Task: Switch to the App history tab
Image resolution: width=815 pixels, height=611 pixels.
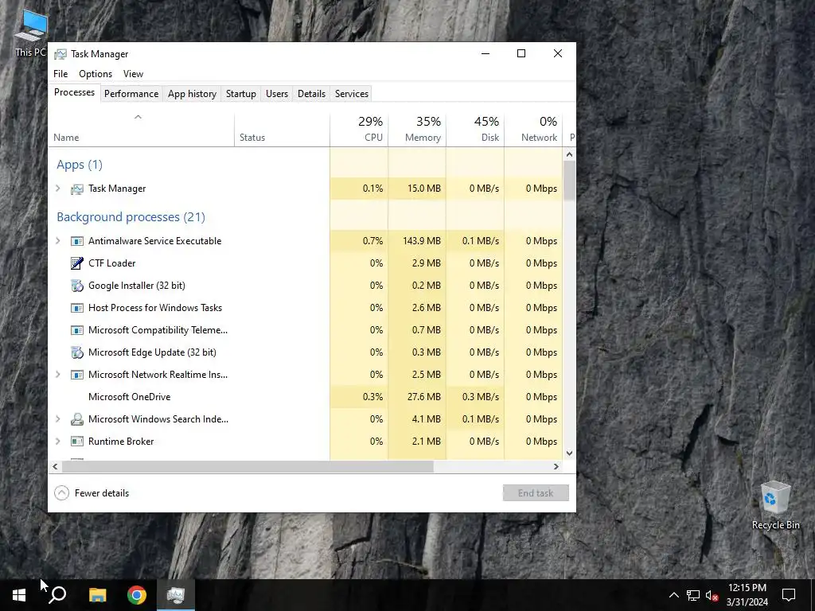Action: (x=192, y=94)
